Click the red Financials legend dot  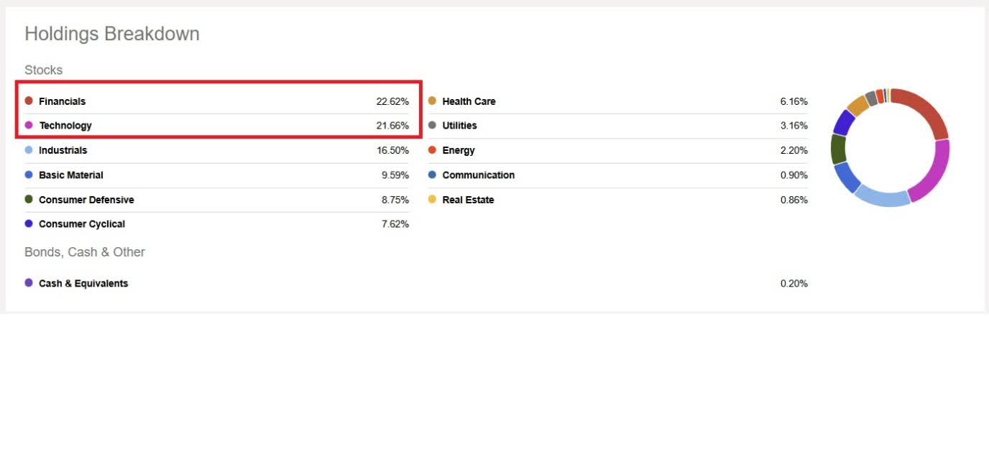(29, 101)
